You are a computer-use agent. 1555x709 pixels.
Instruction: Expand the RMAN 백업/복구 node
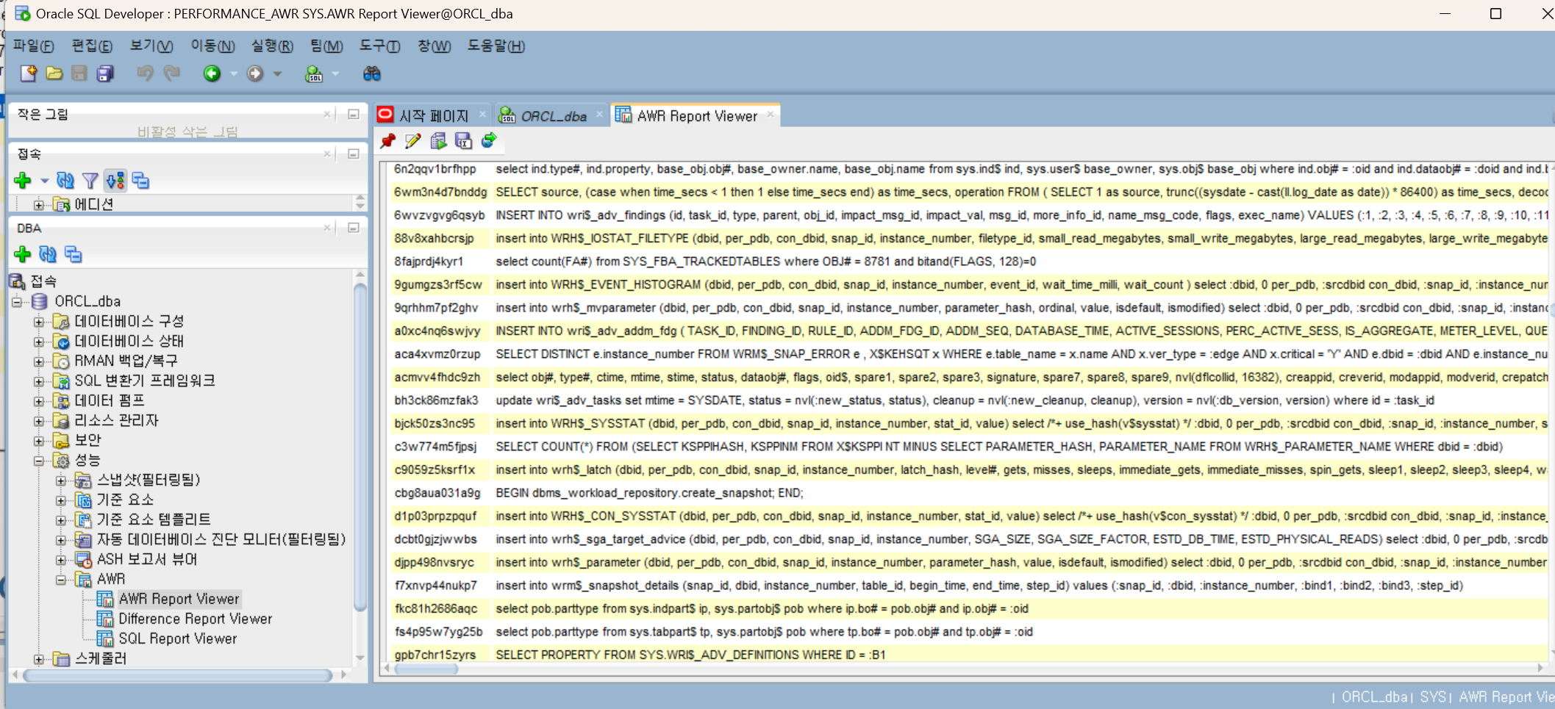[x=39, y=361]
